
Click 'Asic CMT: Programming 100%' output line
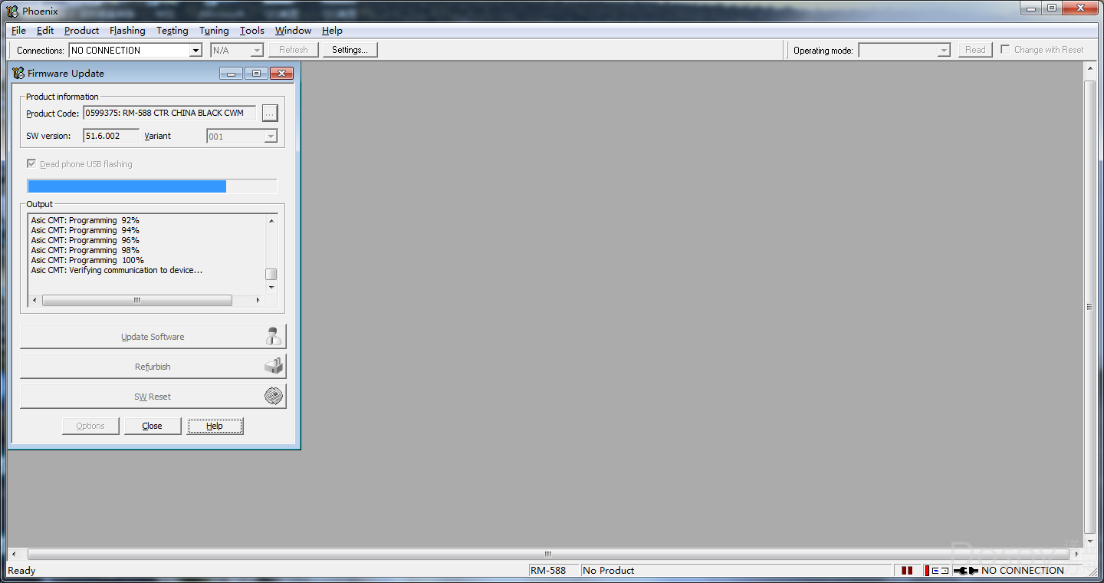pyautogui.click(x=87, y=260)
